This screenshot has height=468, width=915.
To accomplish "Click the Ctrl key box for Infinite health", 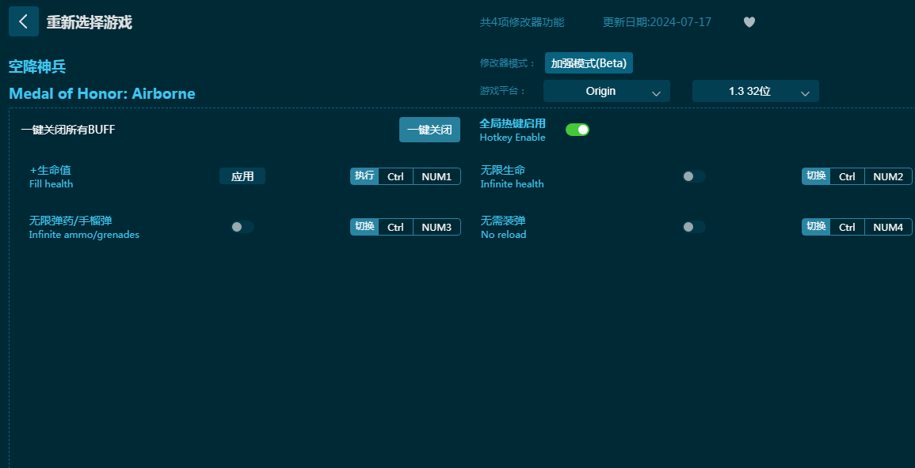I will tap(848, 176).
